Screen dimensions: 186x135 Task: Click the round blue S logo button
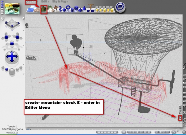click(120, 7)
